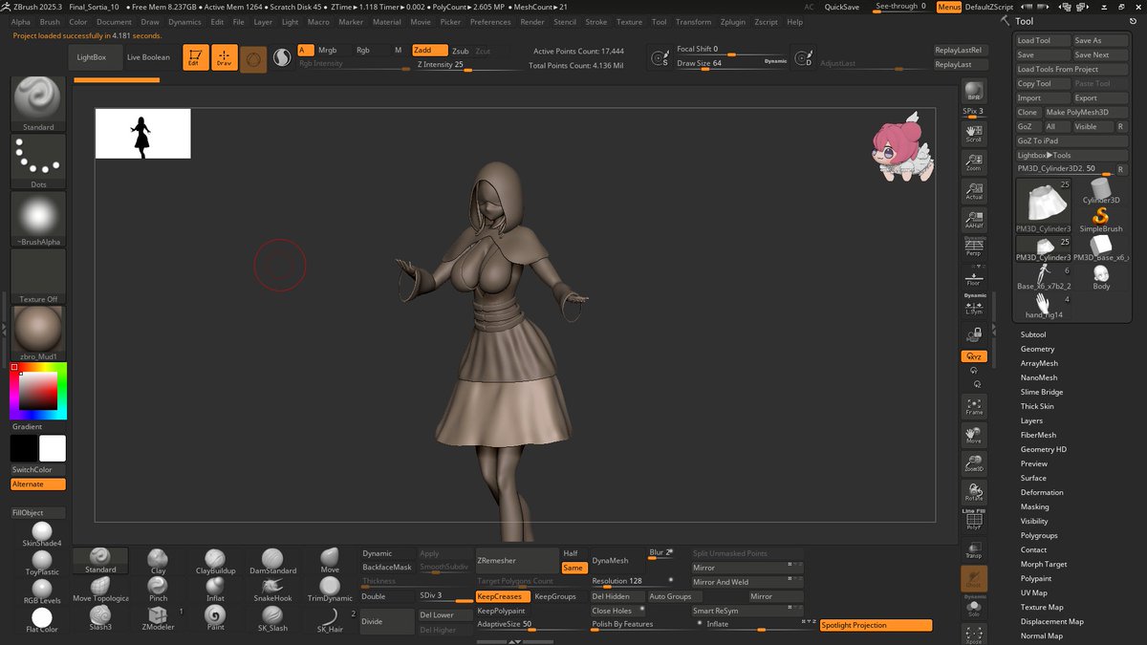This screenshot has height=645, width=1147.
Task: Open the Zplugin menu
Action: click(x=733, y=21)
